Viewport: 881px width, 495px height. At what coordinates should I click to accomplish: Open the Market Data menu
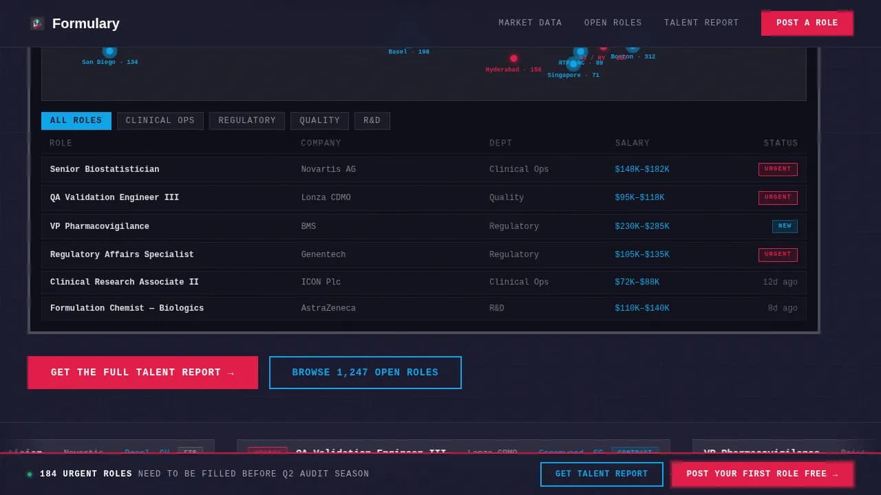click(530, 23)
